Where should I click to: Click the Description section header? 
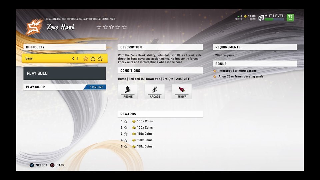tap(160, 47)
